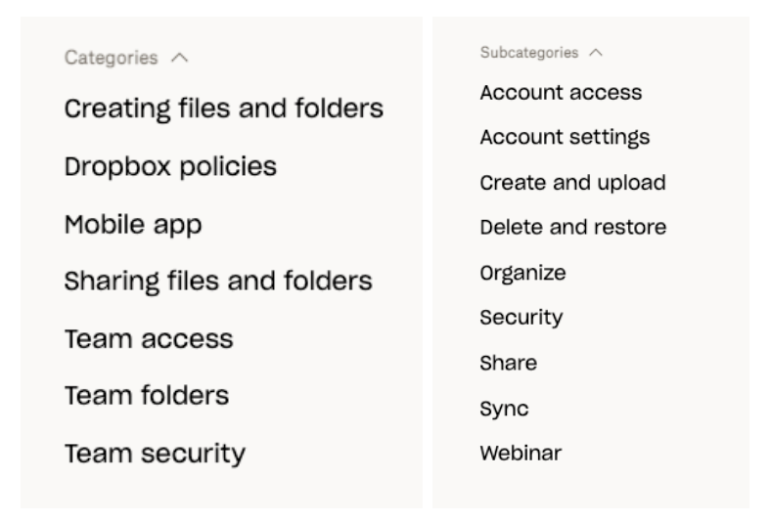The width and height of the screenshot is (770, 522).
Task: Choose Create and upload subcategory
Action: 572,183
